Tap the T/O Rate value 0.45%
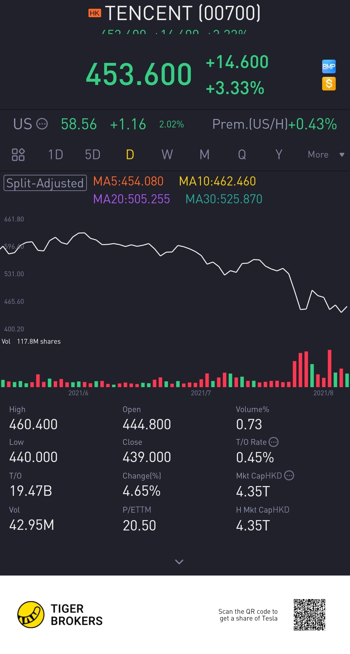The image size is (350, 654). tap(255, 458)
